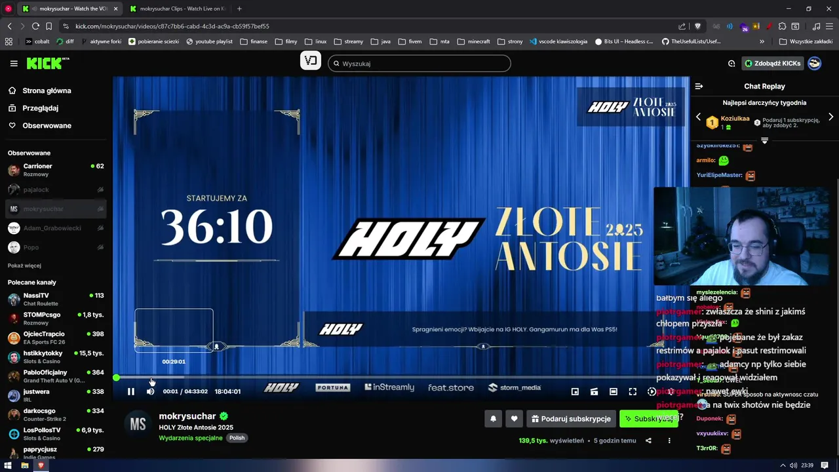Open the darkocsgo channel
The height and width of the screenshot is (472, 839).
pyautogui.click(x=56, y=414)
